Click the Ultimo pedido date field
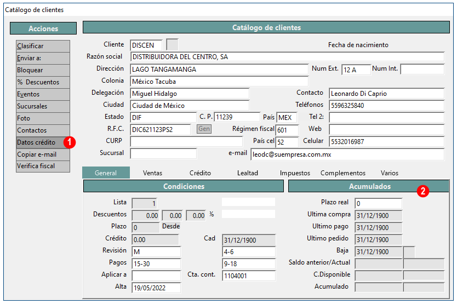457x304 pixels. 379,239
